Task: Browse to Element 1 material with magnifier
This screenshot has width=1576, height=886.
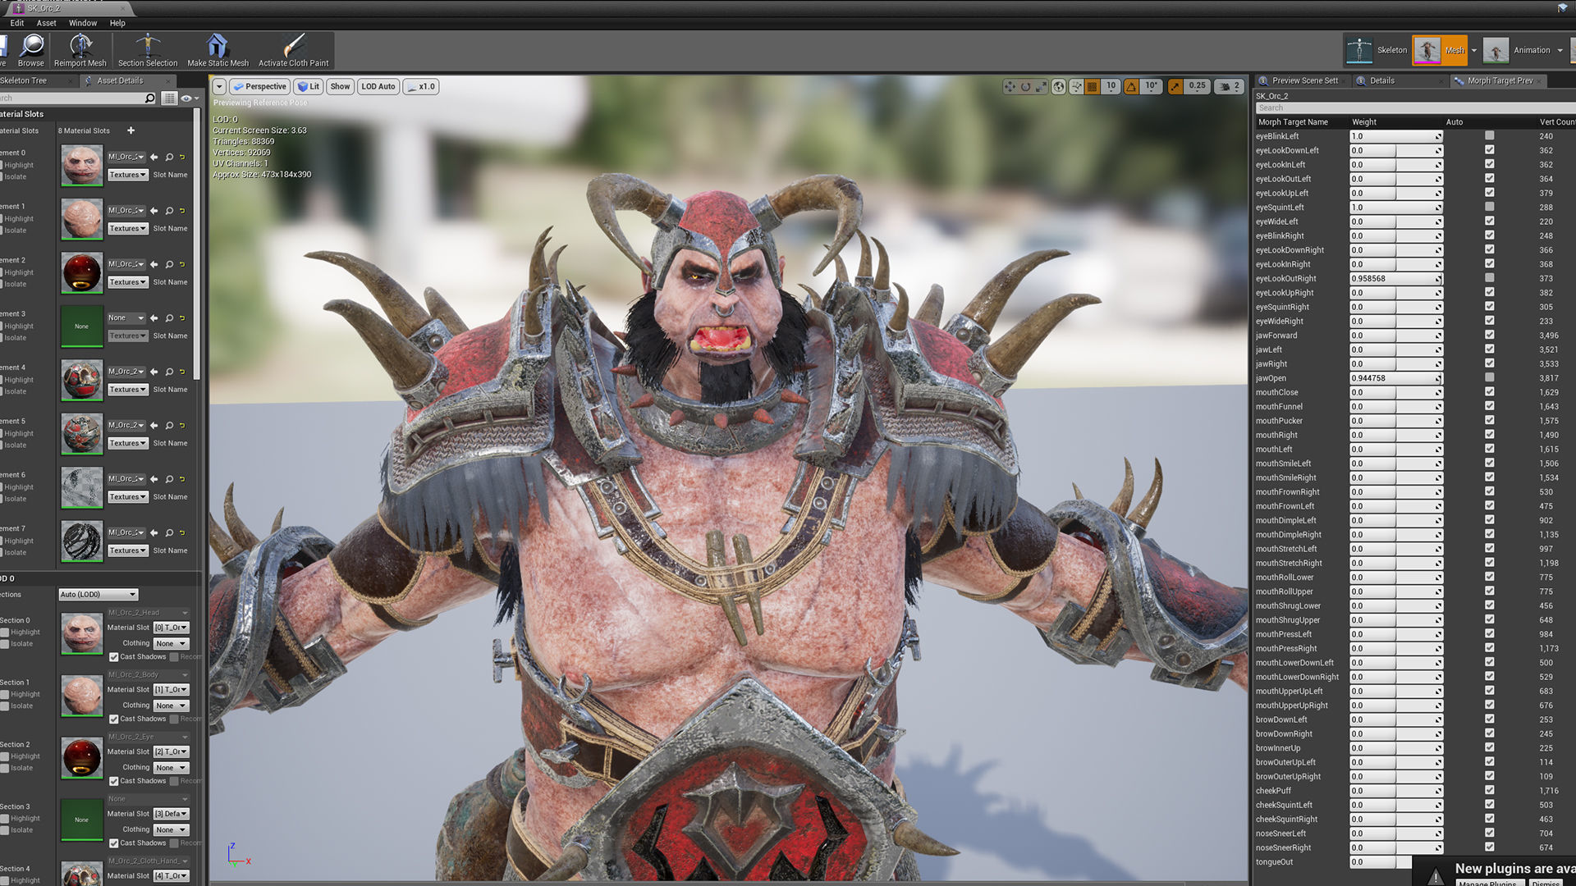Action: pos(169,211)
